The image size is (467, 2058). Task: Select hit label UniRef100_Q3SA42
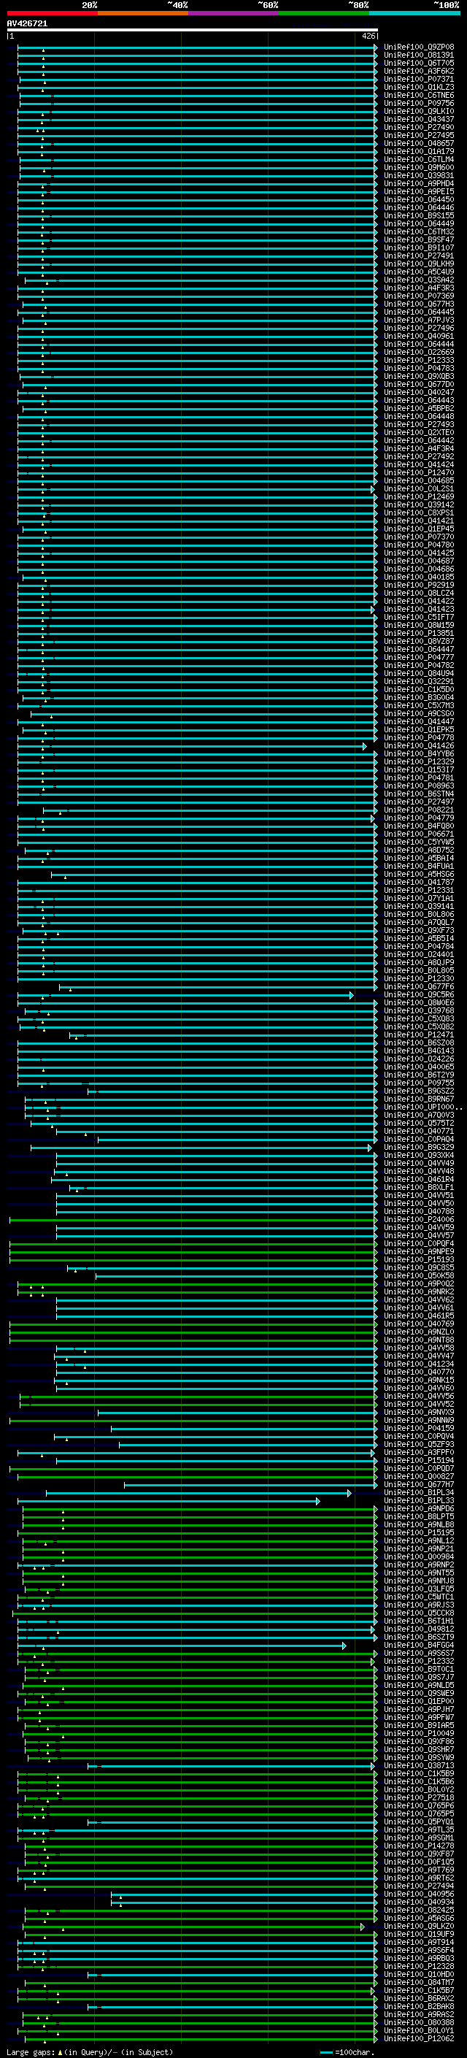point(418,280)
